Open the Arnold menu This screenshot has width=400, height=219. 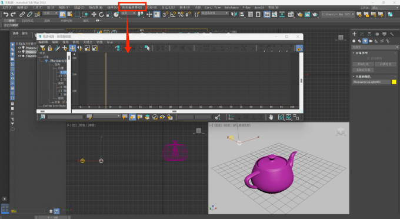coord(259,8)
